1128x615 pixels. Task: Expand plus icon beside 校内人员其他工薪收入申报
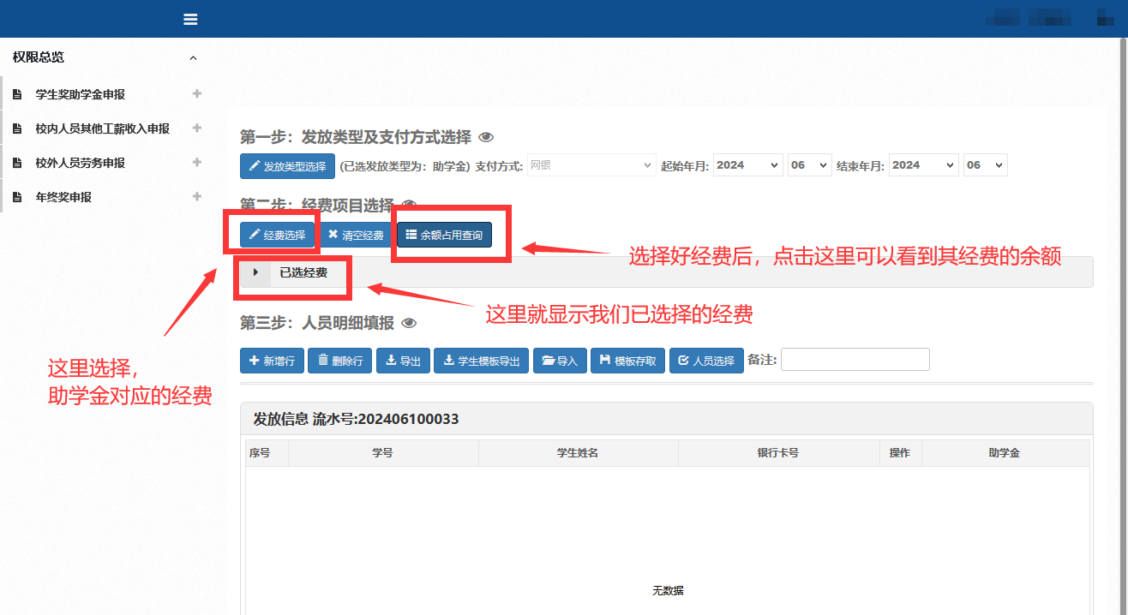pyautogui.click(x=197, y=128)
